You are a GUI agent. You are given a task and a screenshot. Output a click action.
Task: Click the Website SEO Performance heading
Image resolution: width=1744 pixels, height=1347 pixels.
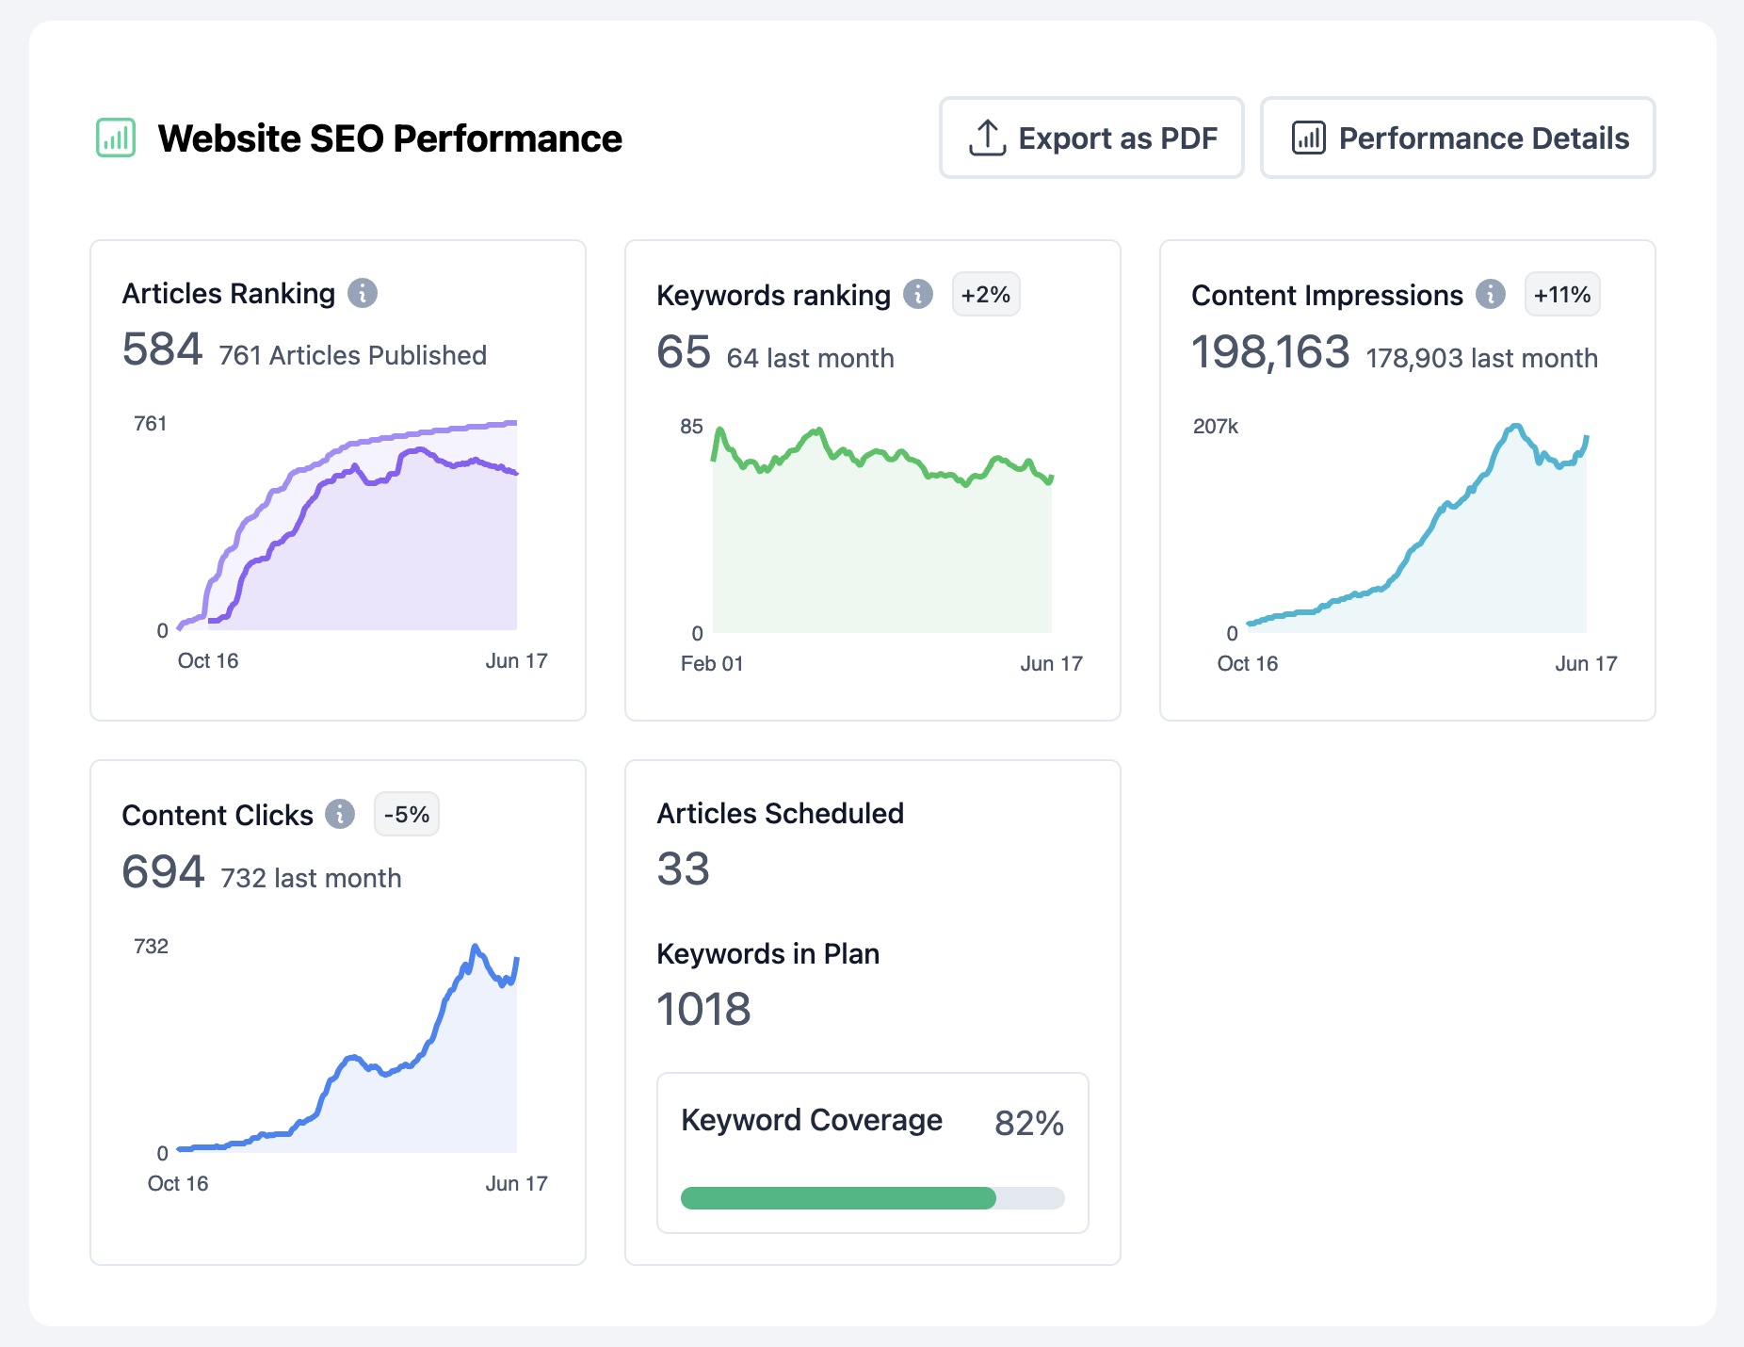390,138
